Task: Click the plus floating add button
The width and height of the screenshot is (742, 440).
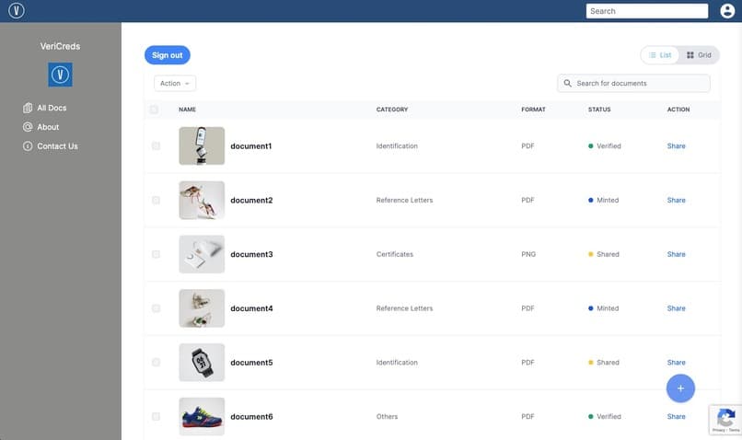Action: (x=680, y=388)
